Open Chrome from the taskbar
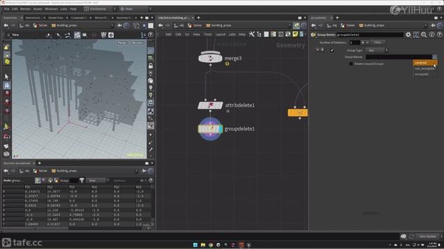This screenshot has height=249, width=444. [210, 245]
